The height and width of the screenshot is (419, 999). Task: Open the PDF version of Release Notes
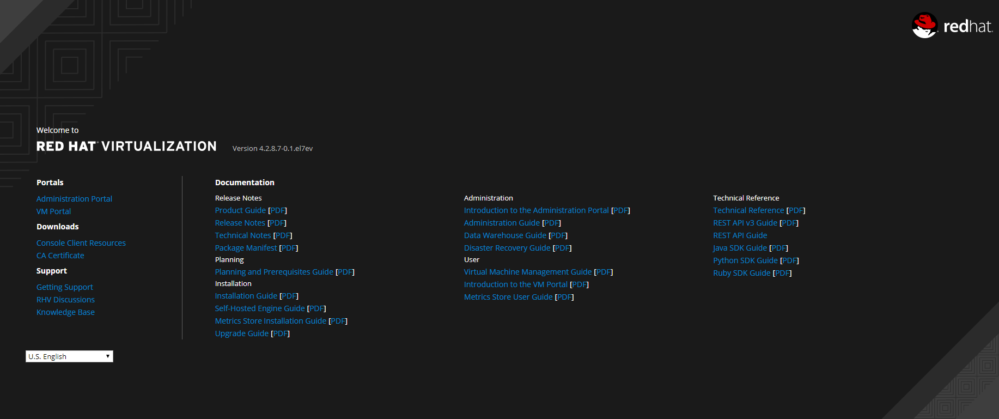point(277,223)
